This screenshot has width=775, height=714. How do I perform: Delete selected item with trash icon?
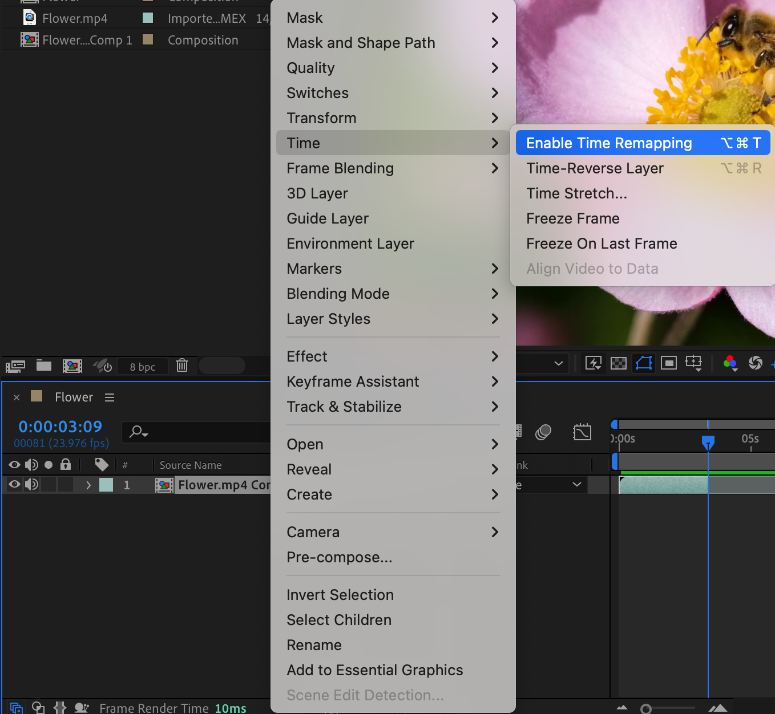coord(182,366)
